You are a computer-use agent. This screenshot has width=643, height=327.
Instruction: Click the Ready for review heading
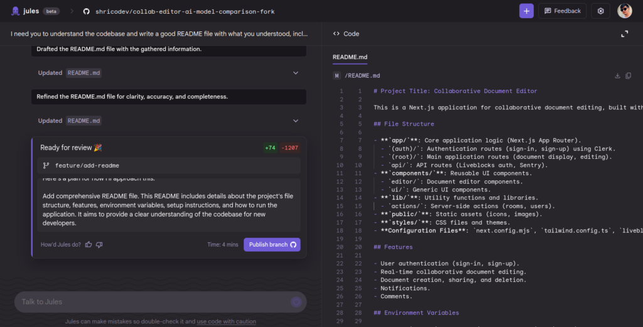pyautogui.click(x=71, y=147)
